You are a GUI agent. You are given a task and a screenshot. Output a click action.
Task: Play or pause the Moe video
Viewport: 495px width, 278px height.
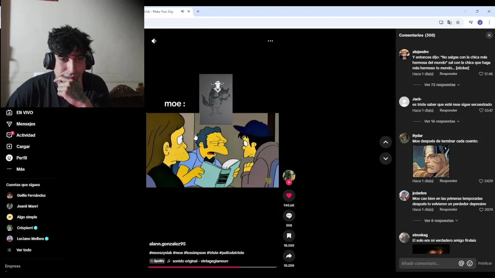point(212,150)
